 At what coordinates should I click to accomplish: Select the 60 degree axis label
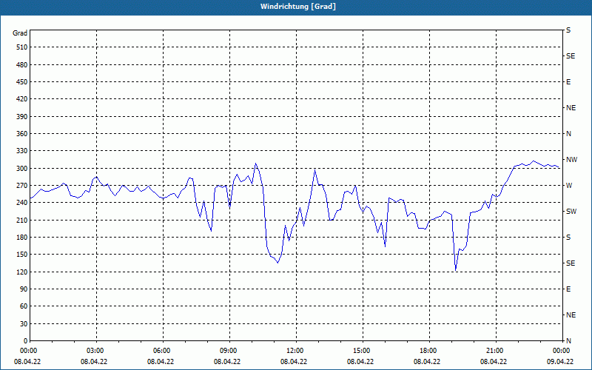click(24, 306)
